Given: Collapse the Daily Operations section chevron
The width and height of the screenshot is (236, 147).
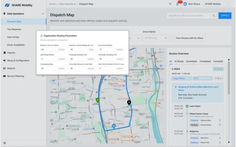Looking at the screenshot, I should point(43,14).
